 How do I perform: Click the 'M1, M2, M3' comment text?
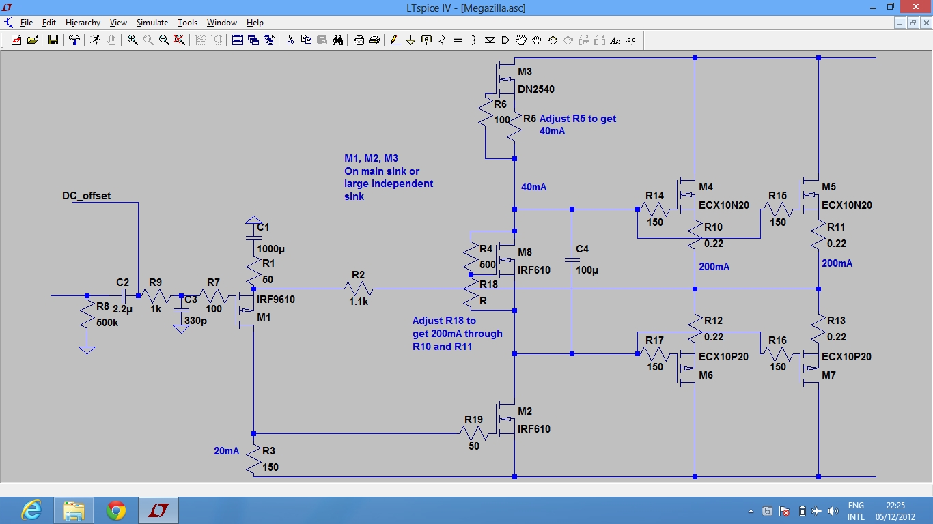pos(372,158)
